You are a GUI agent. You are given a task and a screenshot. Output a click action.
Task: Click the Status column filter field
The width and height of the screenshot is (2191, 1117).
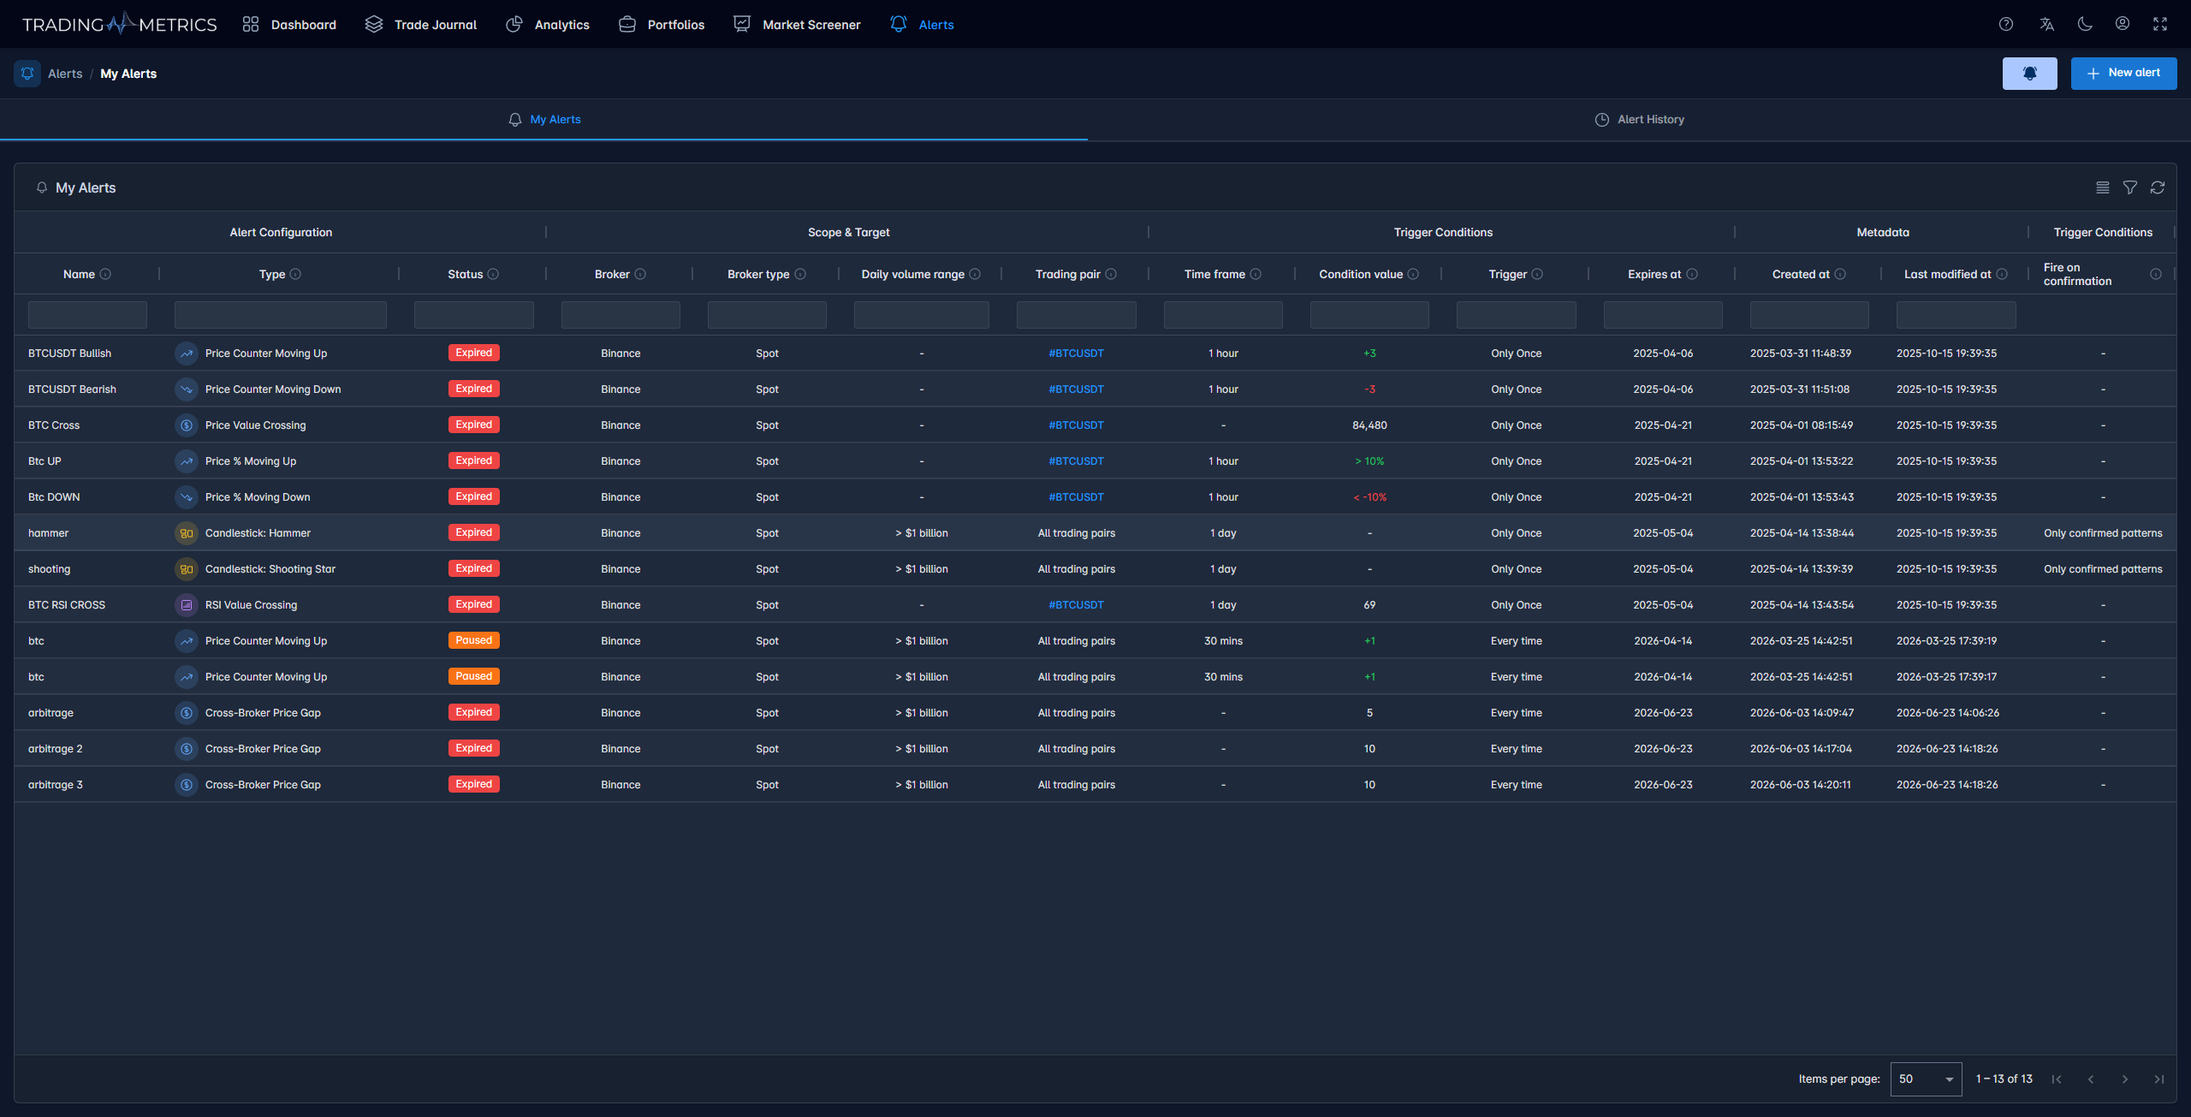(473, 314)
